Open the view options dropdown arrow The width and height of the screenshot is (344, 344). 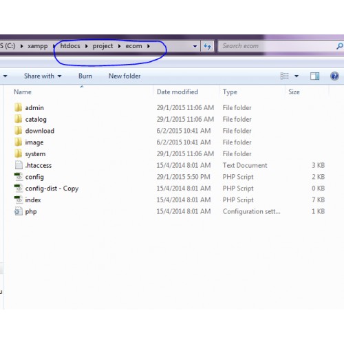click(x=297, y=76)
